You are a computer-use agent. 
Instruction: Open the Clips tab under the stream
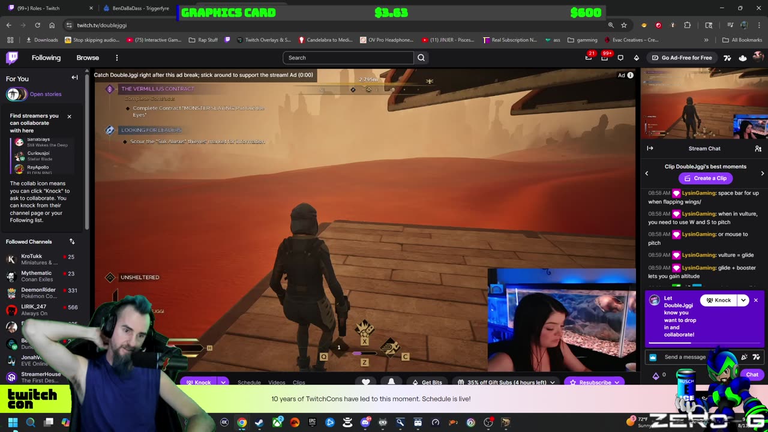click(299, 382)
